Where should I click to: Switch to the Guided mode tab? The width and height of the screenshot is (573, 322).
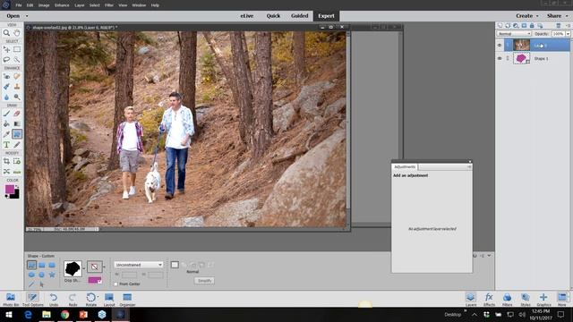point(300,16)
